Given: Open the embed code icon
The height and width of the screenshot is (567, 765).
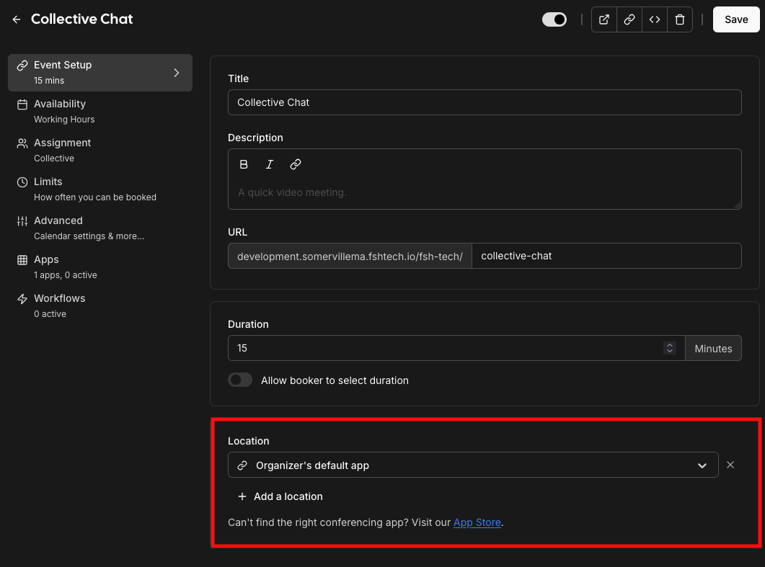Looking at the screenshot, I should click(655, 19).
